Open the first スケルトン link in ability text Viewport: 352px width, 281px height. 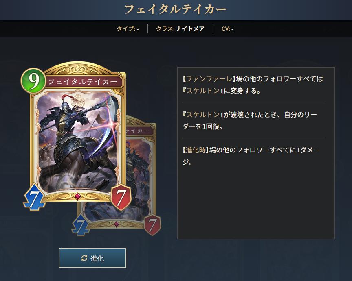coord(203,91)
